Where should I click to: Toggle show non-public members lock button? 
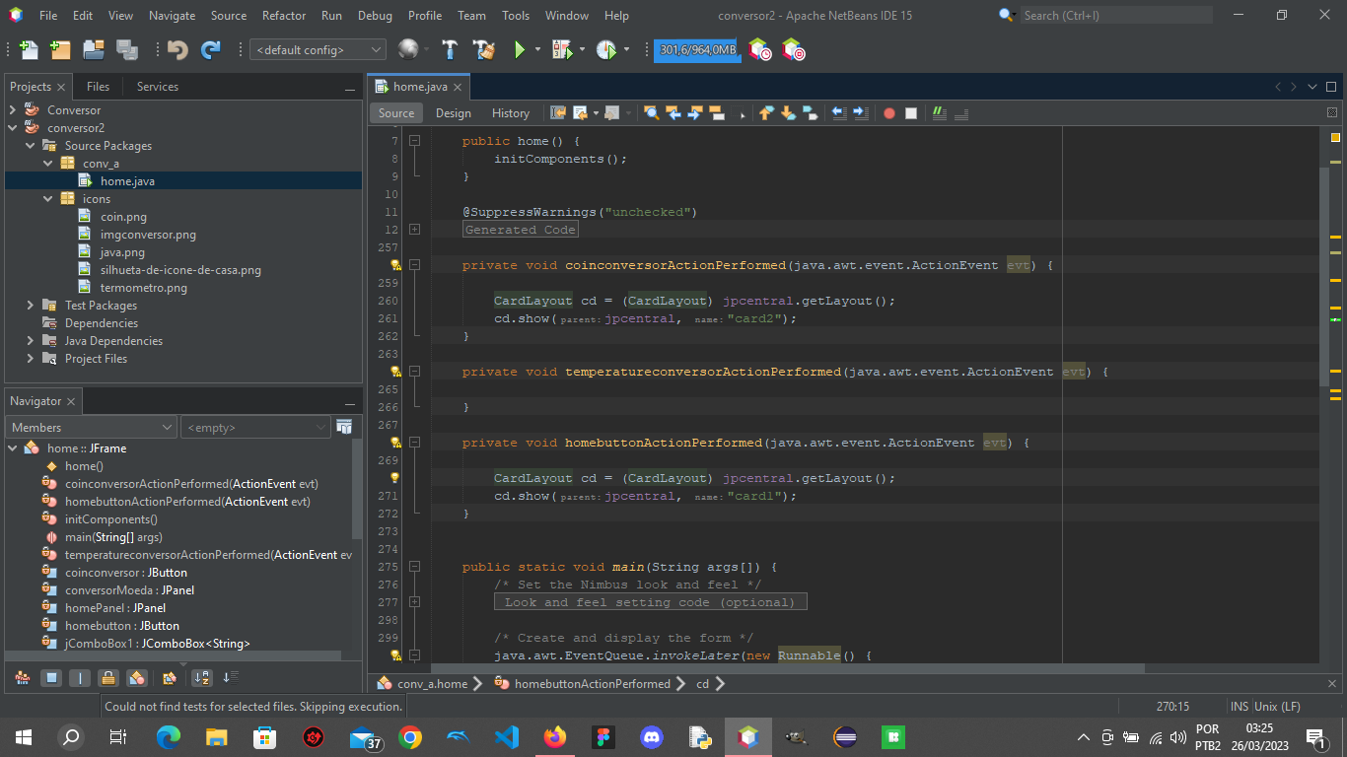[x=108, y=678]
